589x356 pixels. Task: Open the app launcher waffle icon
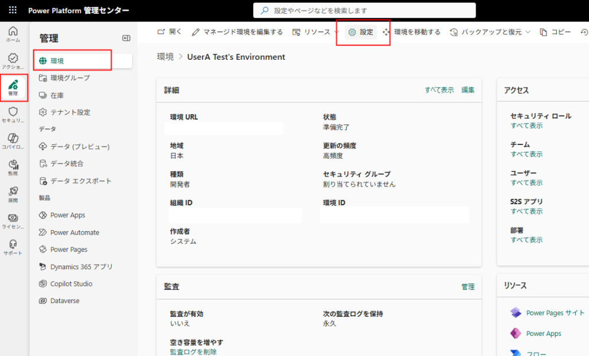coord(13,10)
